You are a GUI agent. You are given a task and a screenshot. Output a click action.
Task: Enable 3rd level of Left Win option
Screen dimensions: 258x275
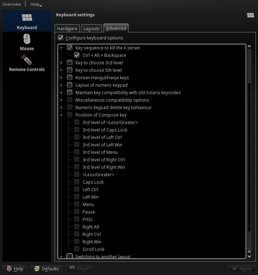pos(77,145)
